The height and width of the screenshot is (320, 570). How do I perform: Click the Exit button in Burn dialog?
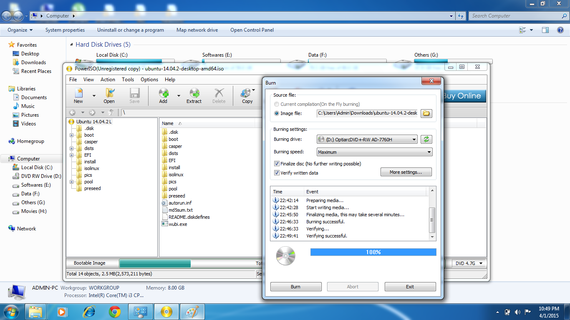coord(410,287)
